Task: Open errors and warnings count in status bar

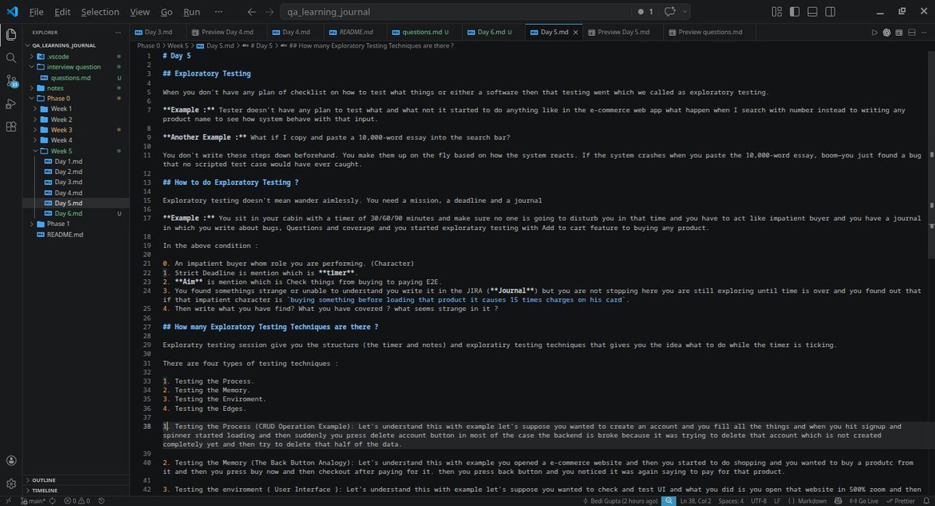Action: (x=78, y=501)
